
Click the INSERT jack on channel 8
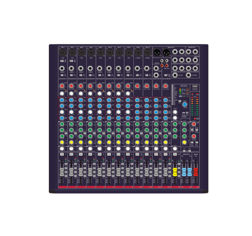click(x=128, y=68)
